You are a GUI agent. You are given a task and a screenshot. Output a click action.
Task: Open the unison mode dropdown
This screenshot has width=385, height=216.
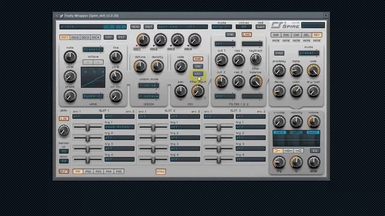pos(149,85)
